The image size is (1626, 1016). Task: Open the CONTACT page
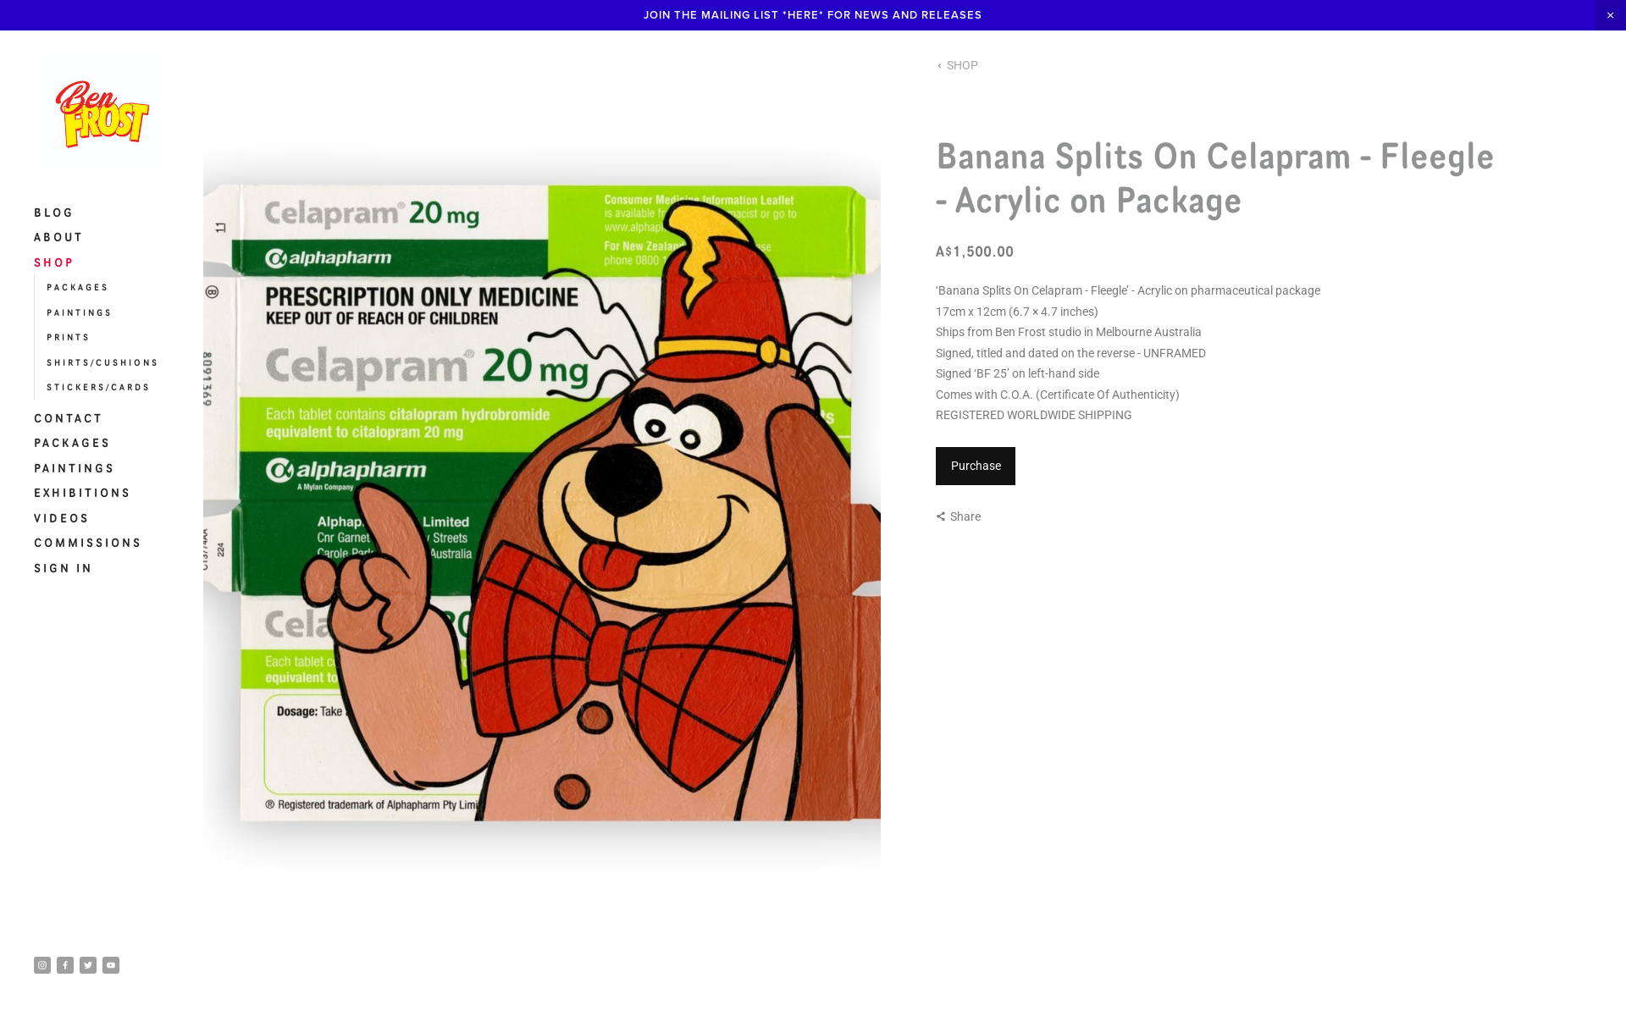68,418
